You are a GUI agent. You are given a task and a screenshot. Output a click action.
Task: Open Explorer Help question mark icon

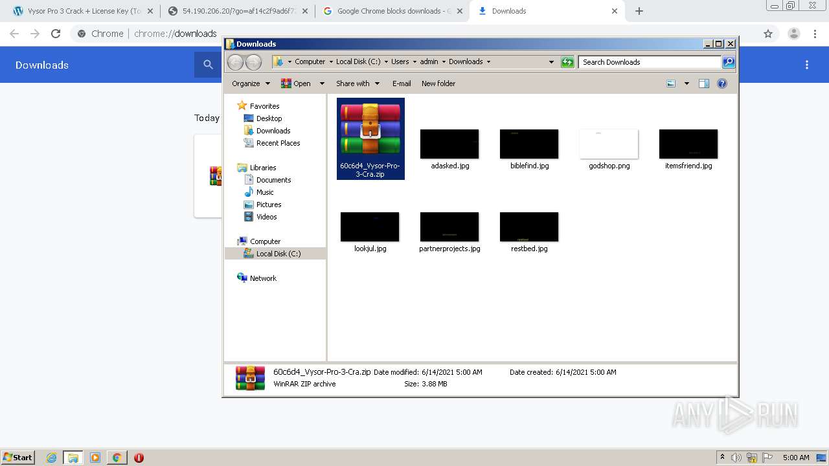click(722, 83)
